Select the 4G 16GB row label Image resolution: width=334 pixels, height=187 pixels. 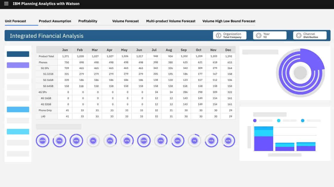46,98
